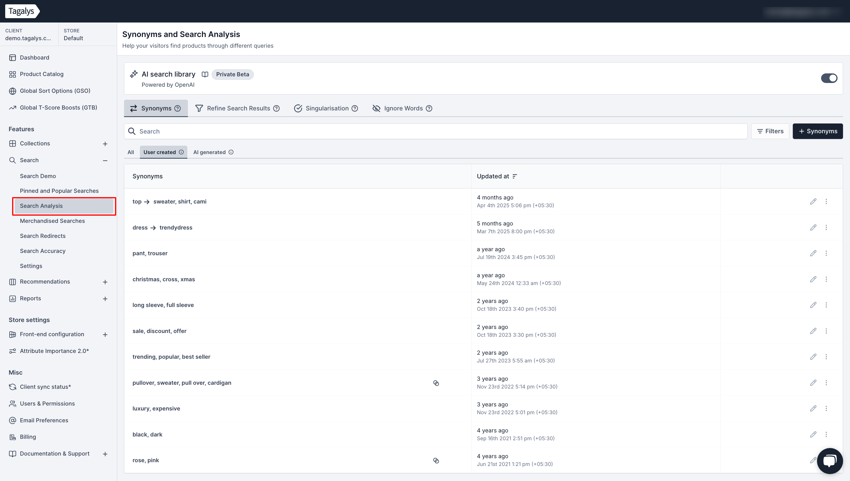Edit the 'luxury, expensive' synonym
Image resolution: width=850 pixels, height=481 pixels.
pyautogui.click(x=813, y=409)
